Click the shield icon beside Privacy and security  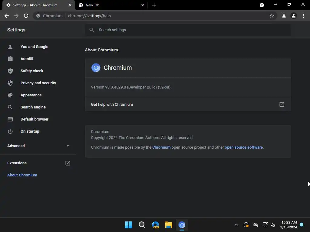[10, 83]
